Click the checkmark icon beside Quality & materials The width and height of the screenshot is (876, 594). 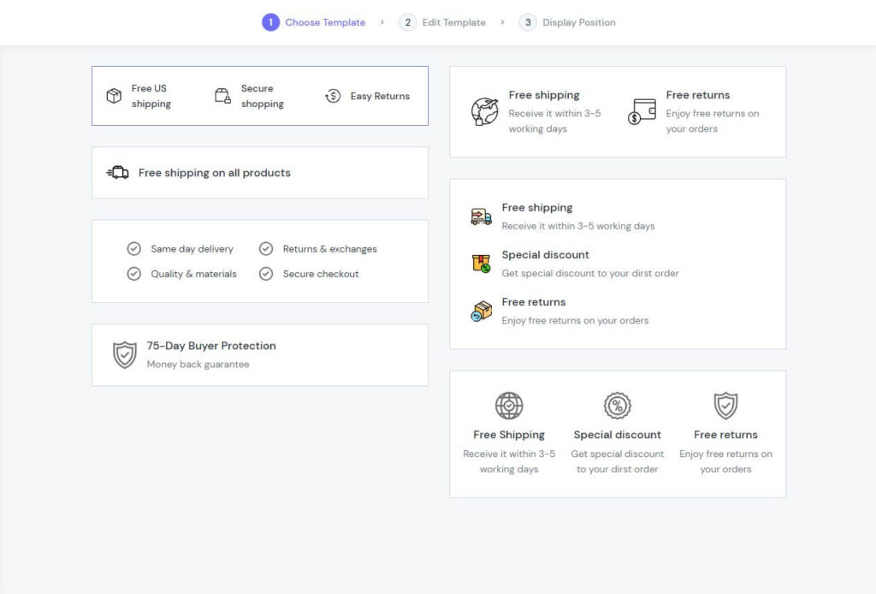pyautogui.click(x=134, y=274)
